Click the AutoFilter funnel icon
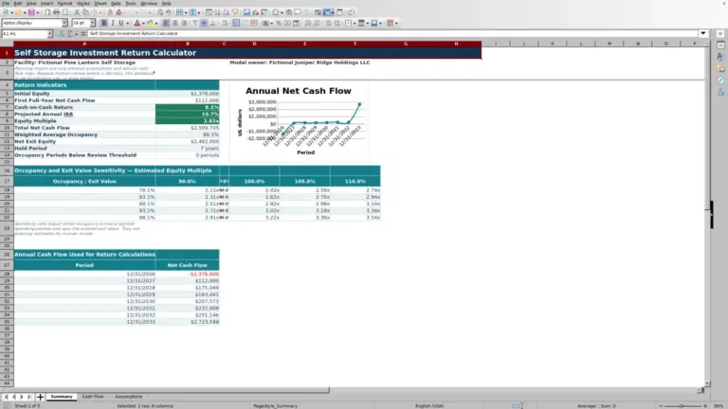Image resolution: width=728 pixels, height=409 pixels. (235, 12)
